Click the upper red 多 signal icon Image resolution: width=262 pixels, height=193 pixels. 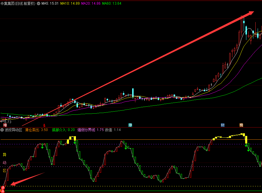[3, 188]
